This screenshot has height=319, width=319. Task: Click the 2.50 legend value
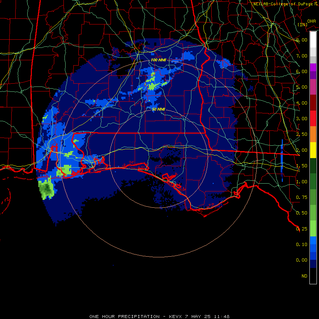click(x=302, y=134)
